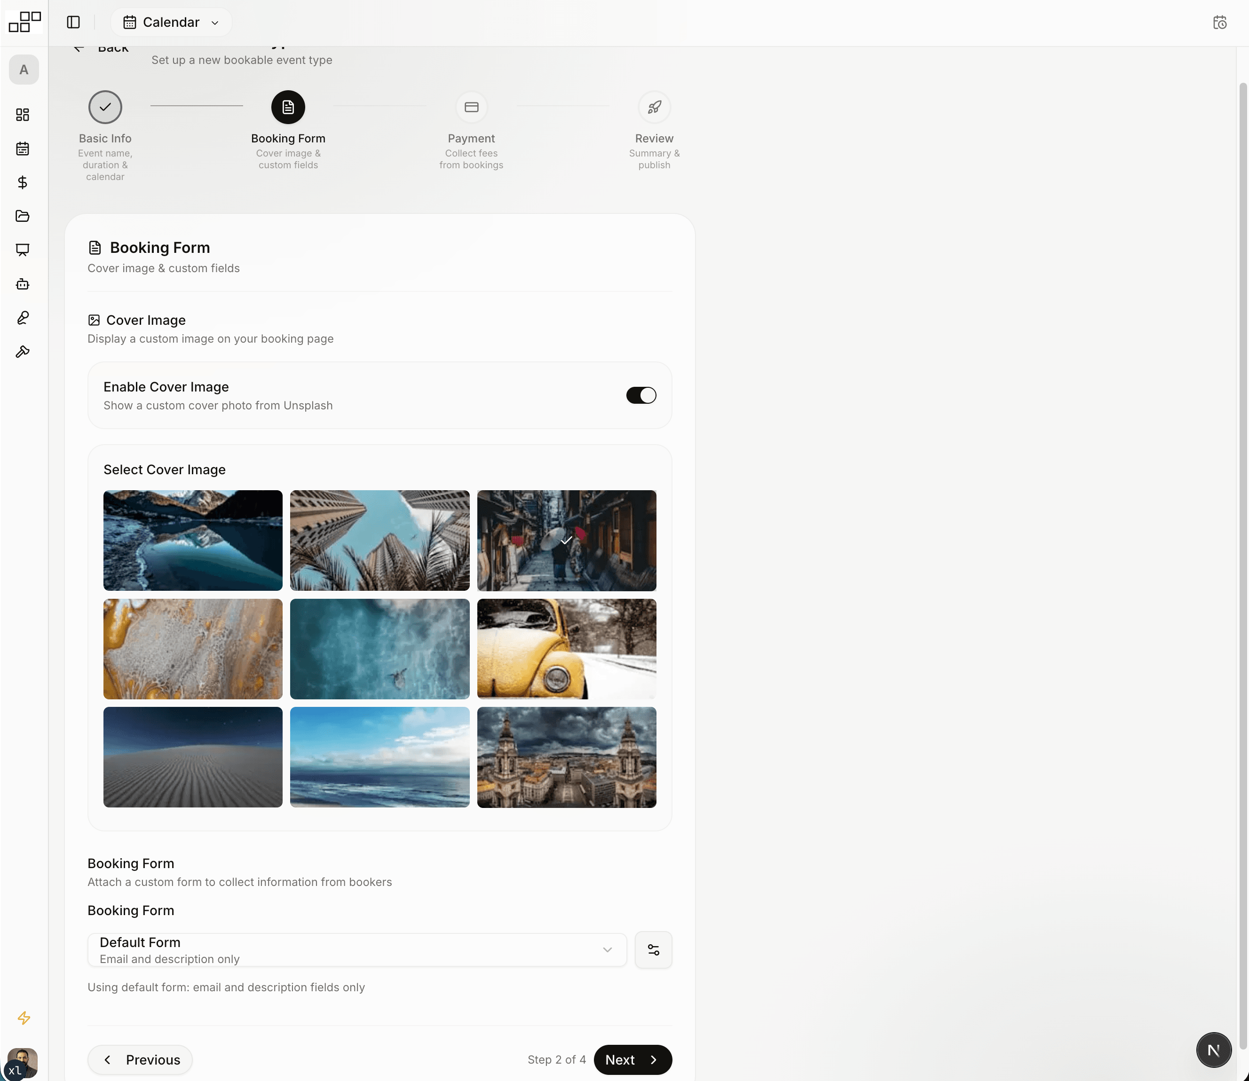Select the Payment step card icon
This screenshot has height=1081, width=1249.
(472, 107)
